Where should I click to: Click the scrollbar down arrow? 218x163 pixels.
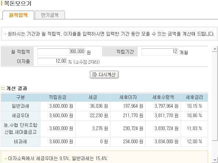click(215, 160)
